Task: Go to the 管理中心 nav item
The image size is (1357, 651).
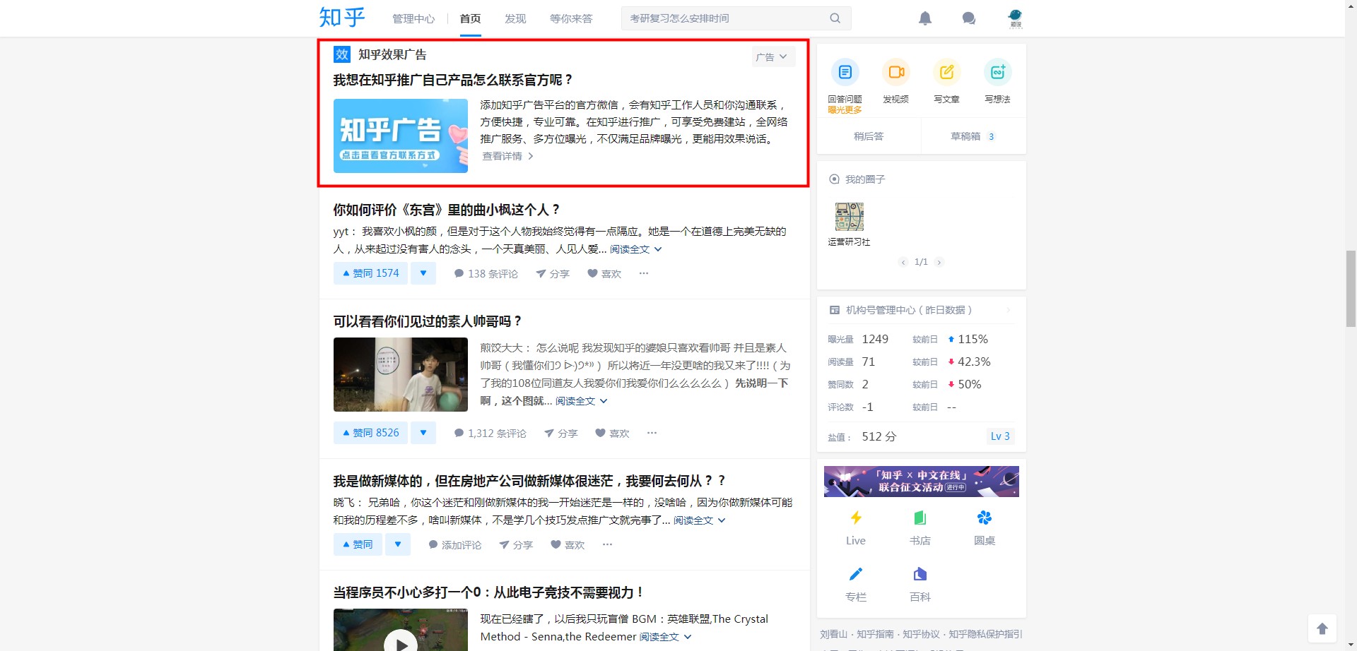Action: [x=414, y=19]
